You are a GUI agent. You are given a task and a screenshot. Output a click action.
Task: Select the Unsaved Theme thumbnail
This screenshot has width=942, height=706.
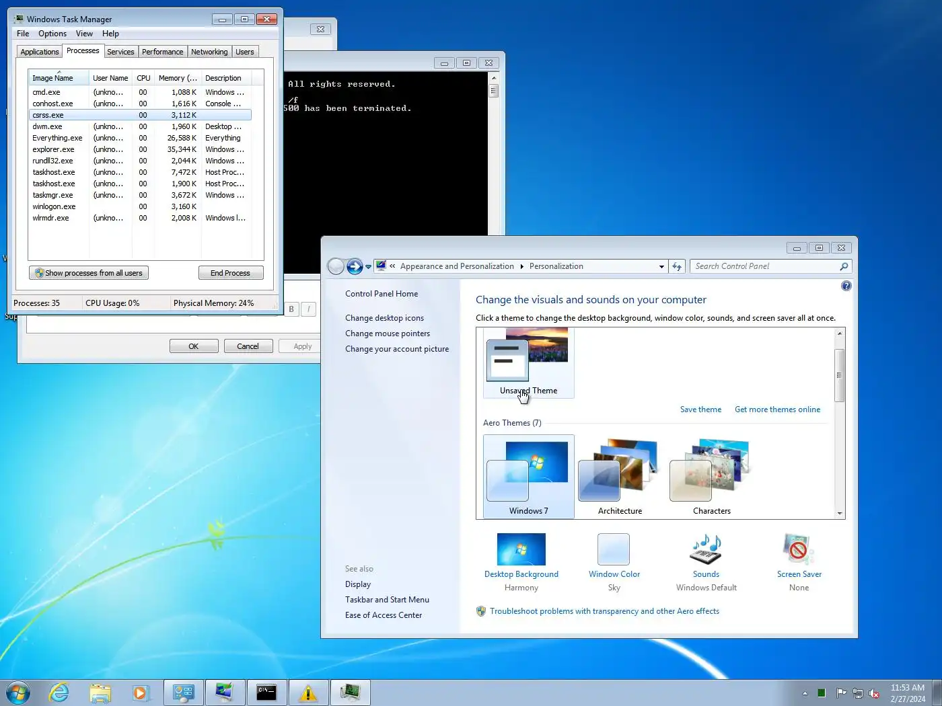[x=528, y=362]
